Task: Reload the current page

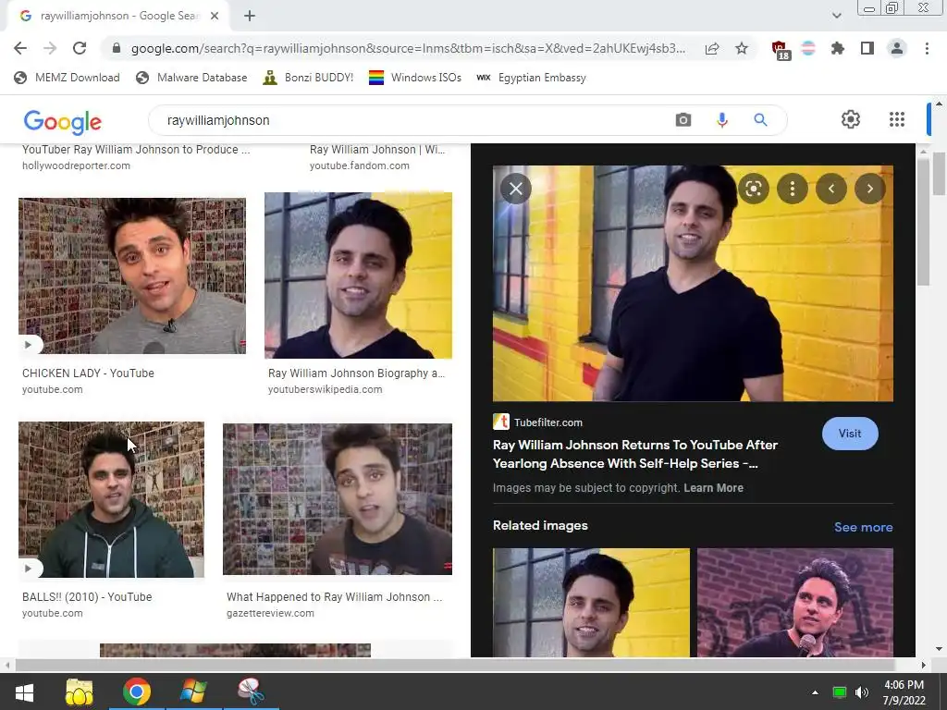Action: click(80, 48)
